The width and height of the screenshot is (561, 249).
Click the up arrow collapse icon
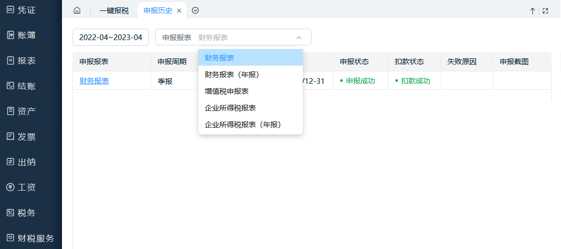point(532,11)
